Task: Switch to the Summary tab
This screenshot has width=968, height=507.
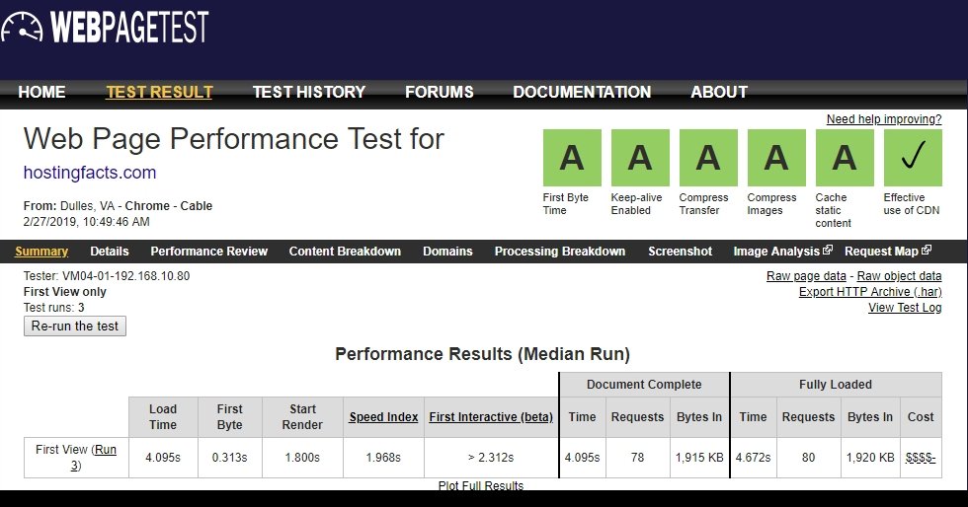Action: tap(41, 251)
